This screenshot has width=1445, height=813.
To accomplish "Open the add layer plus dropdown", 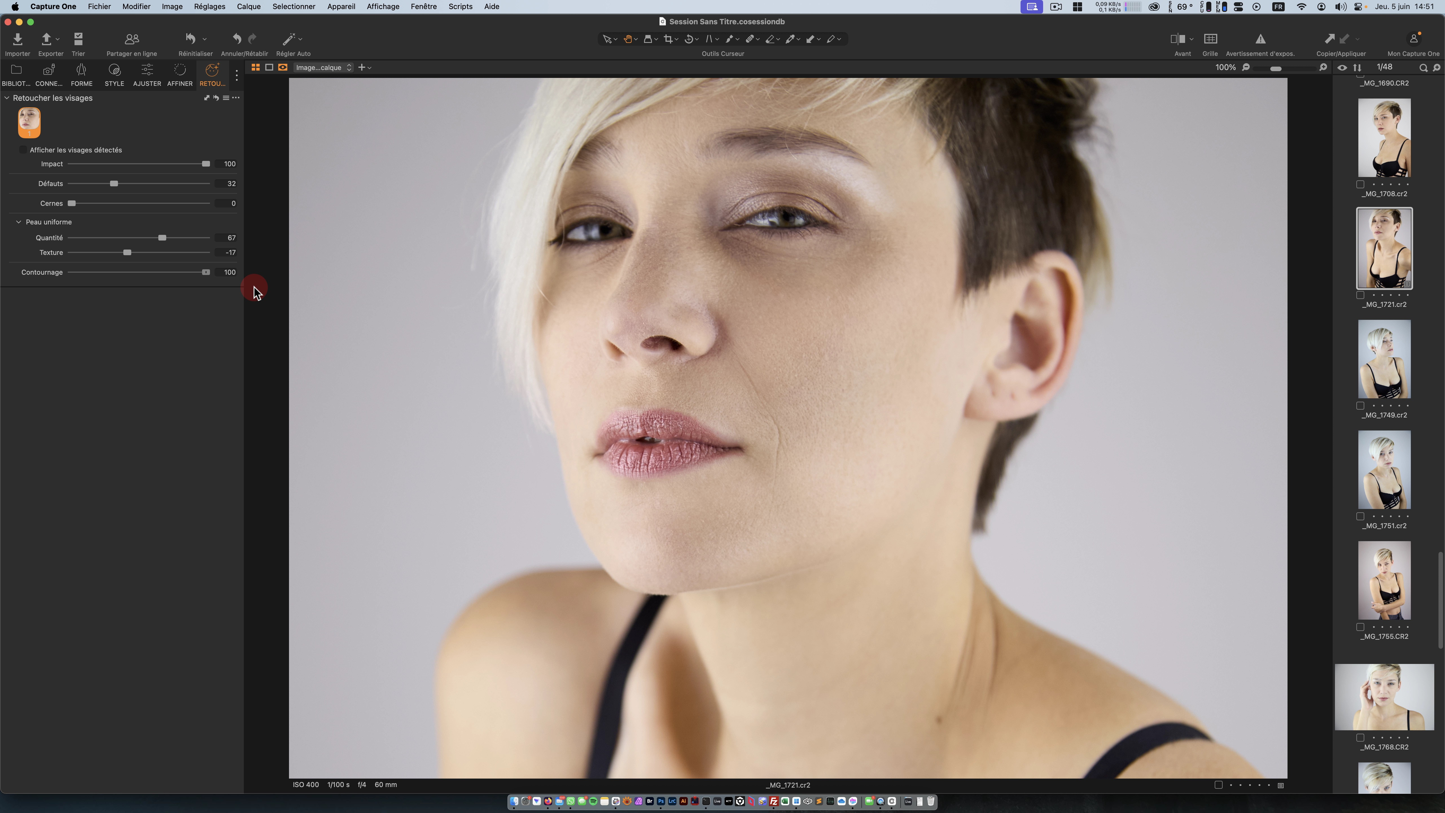I will (365, 67).
